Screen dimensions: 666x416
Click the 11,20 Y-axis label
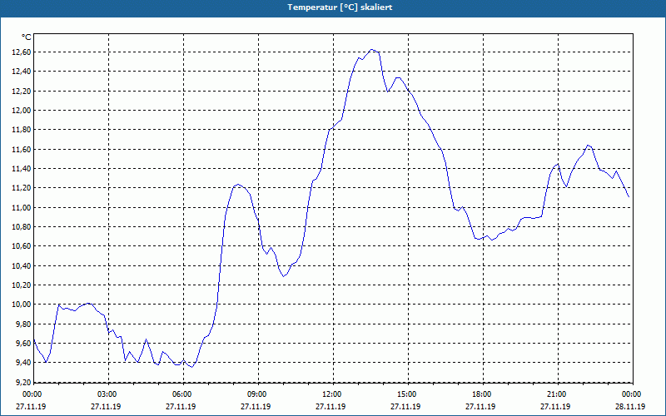point(22,188)
